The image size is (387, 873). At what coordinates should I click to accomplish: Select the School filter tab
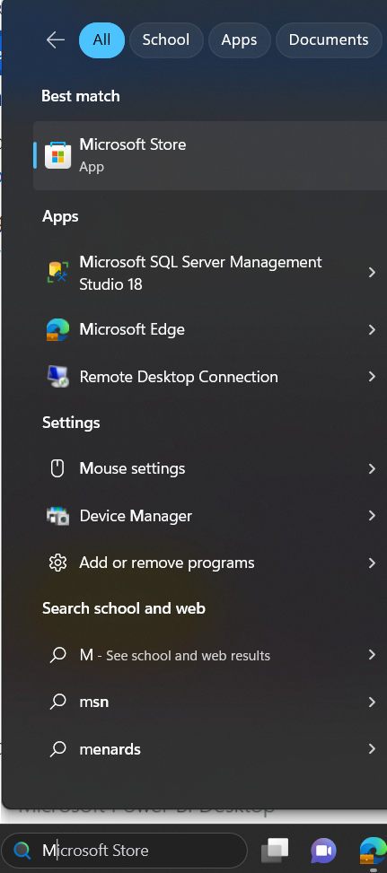166,40
